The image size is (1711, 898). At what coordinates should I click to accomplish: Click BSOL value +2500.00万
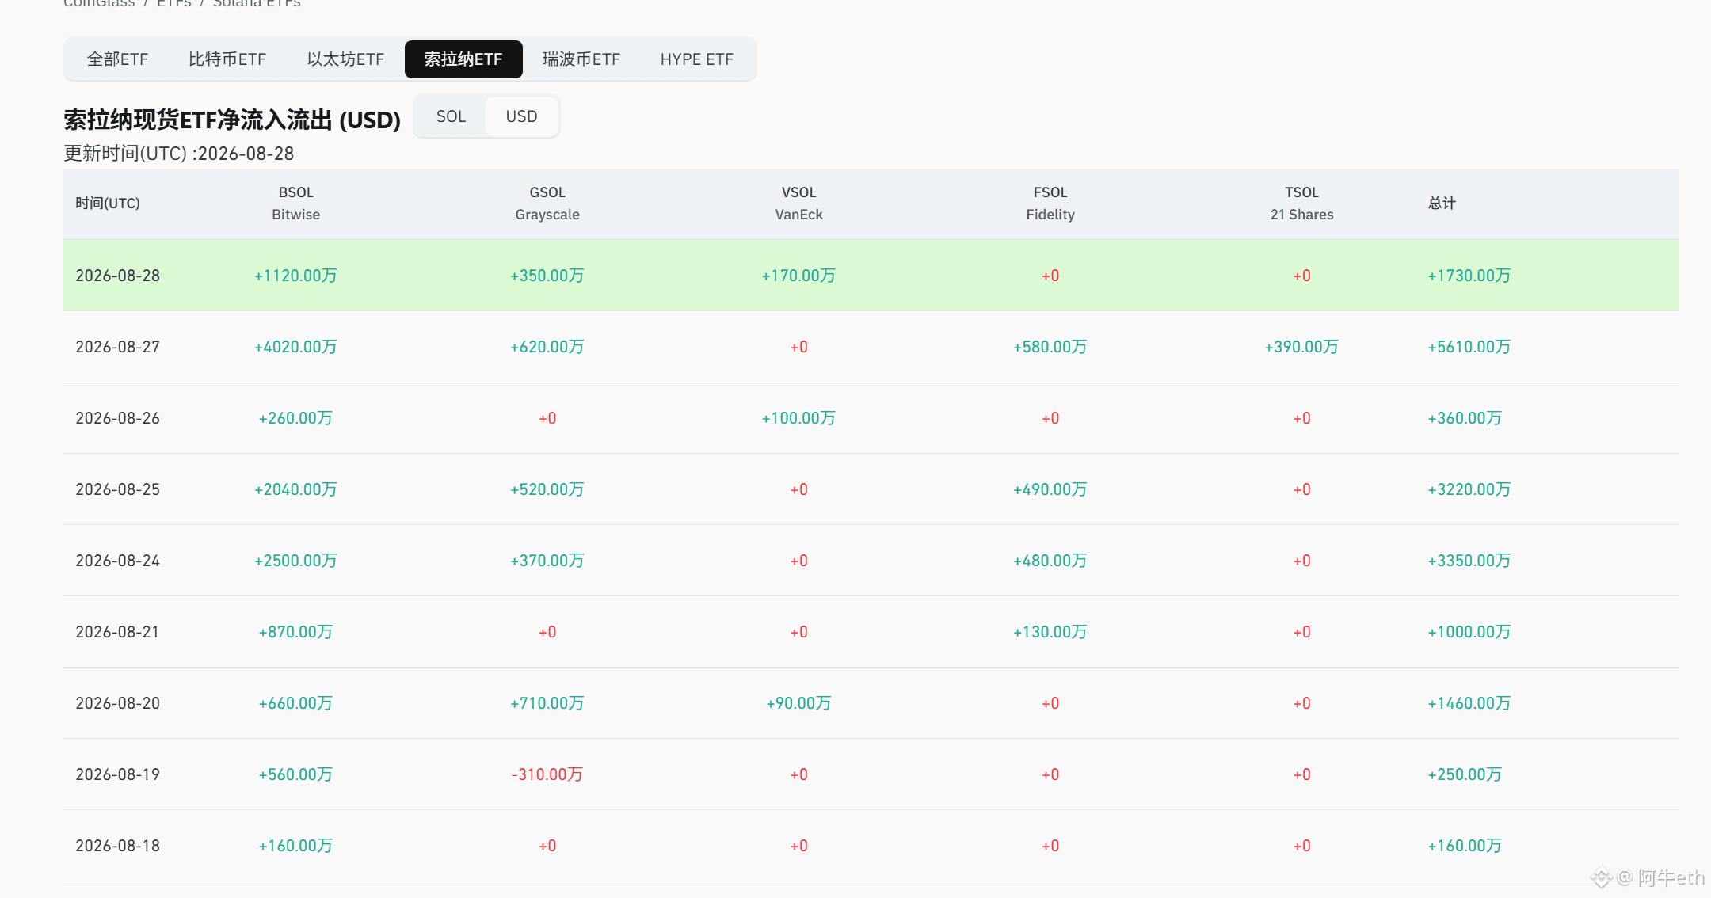point(295,561)
